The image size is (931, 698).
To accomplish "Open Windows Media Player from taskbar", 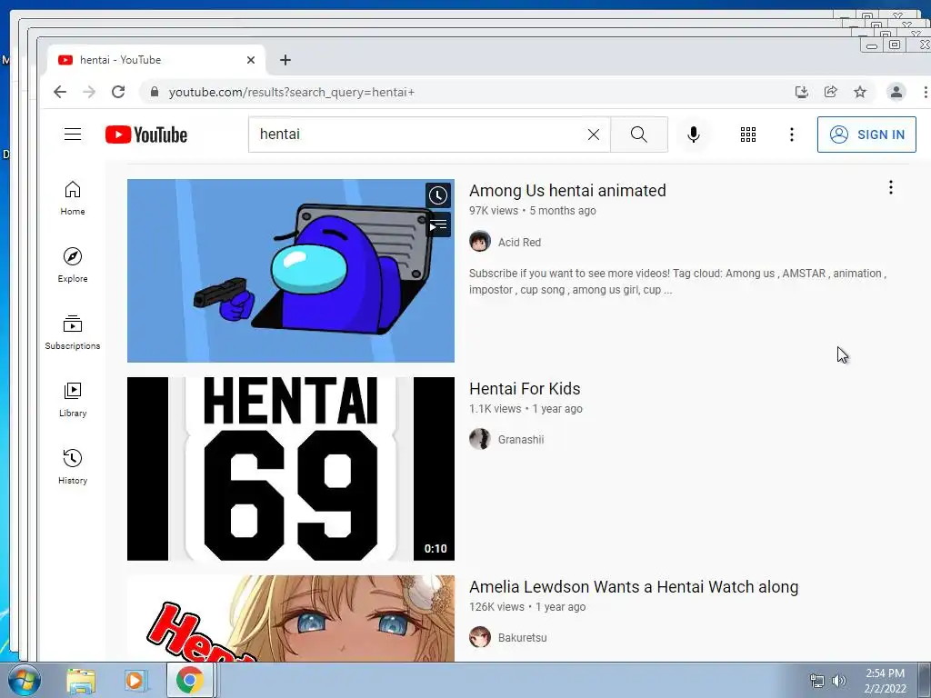I will click(x=135, y=681).
